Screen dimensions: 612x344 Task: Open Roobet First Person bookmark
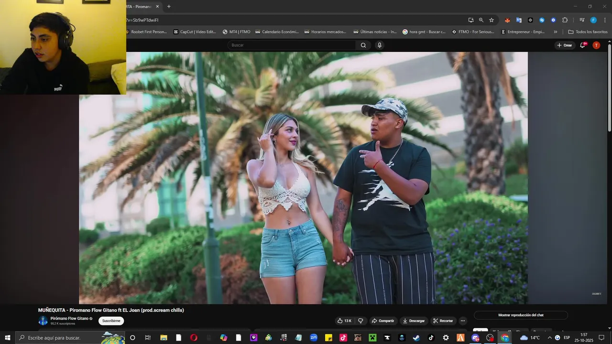(146, 32)
